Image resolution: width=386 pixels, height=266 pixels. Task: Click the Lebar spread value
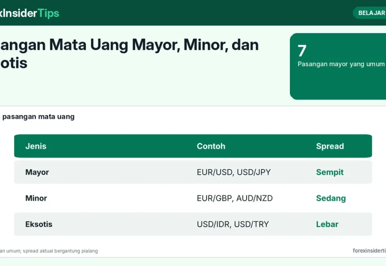pyautogui.click(x=327, y=224)
